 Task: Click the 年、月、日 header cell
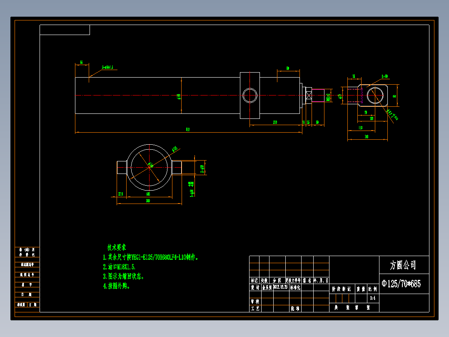coord(321,281)
